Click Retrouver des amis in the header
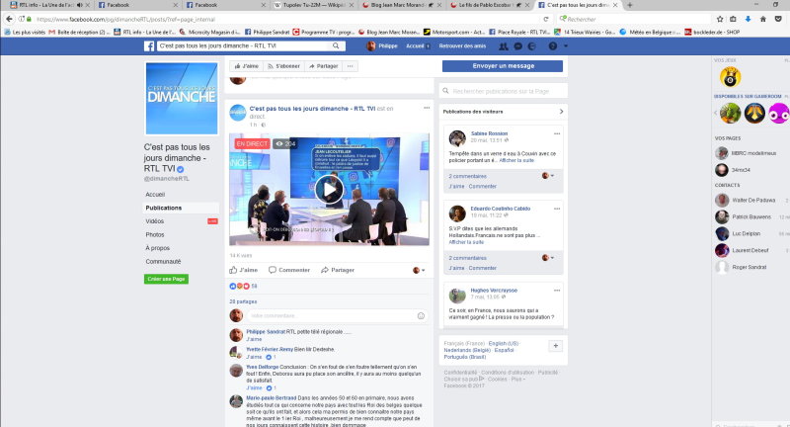790x427 pixels. pos(462,45)
